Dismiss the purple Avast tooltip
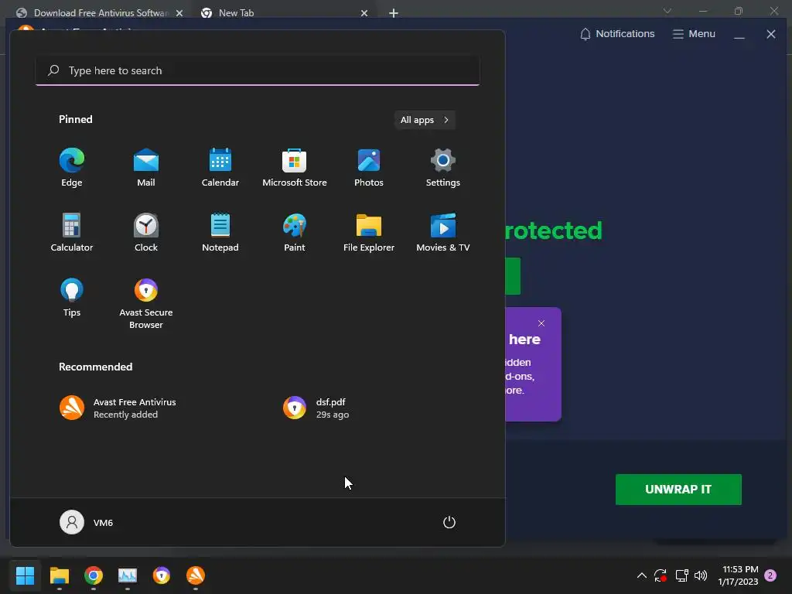Screen dimensions: 792x594 tap(541, 323)
